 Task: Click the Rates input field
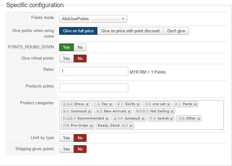click(93, 71)
